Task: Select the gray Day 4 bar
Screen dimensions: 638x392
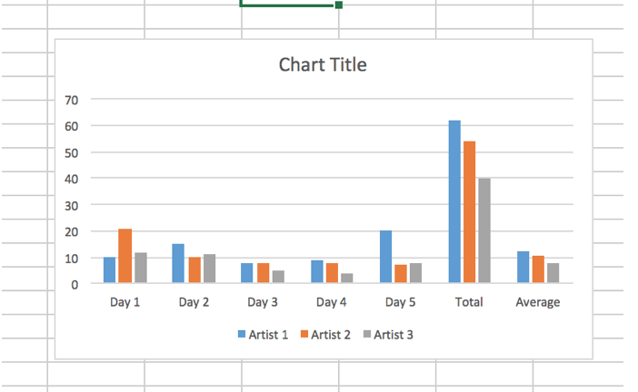Action: pos(347,278)
